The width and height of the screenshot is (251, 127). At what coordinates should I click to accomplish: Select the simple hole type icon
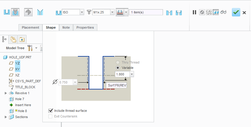(x=7, y=12)
